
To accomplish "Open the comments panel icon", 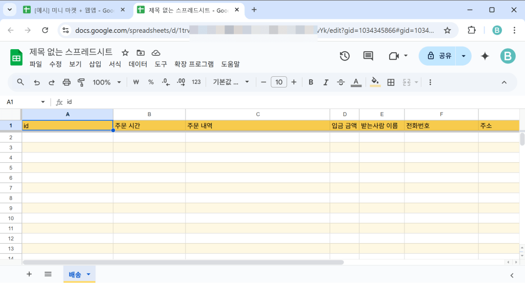I will pyautogui.click(x=368, y=56).
